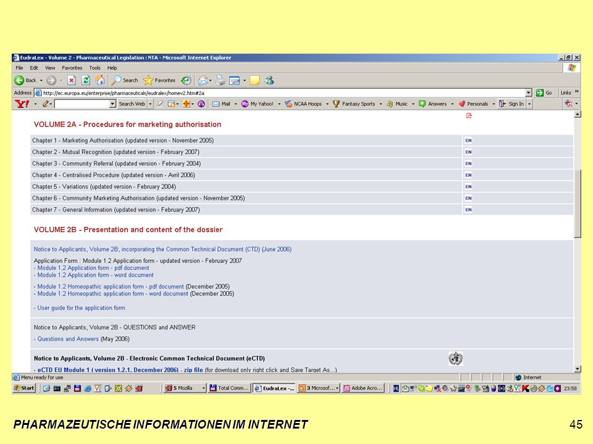Open the Mail envelope toolbar icon

203,80
